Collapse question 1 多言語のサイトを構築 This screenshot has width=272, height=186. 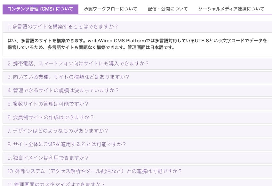pos(137,27)
